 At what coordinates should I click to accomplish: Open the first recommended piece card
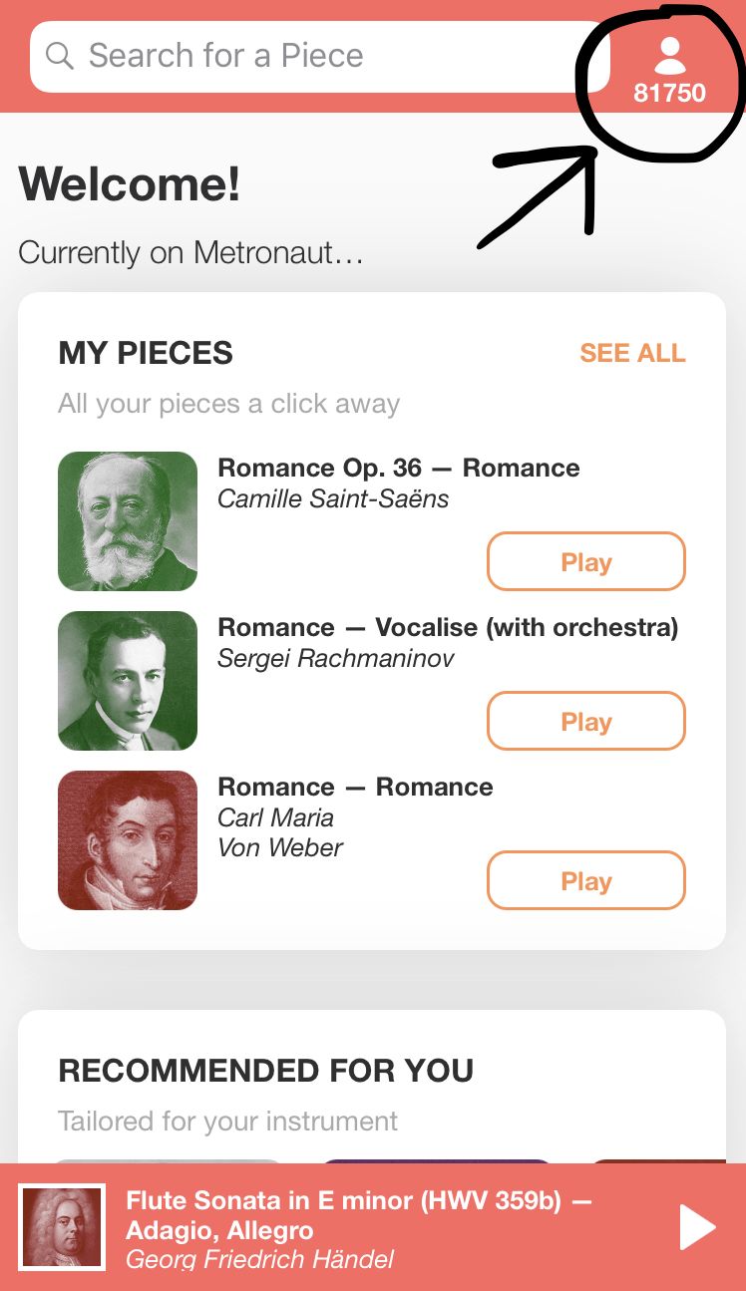click(168, 1162)
